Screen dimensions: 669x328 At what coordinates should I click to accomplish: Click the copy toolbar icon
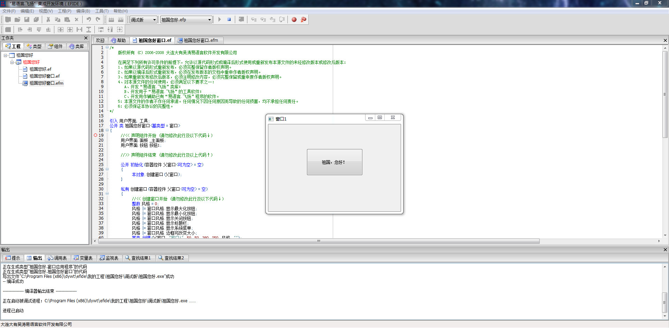pos(57,19)
